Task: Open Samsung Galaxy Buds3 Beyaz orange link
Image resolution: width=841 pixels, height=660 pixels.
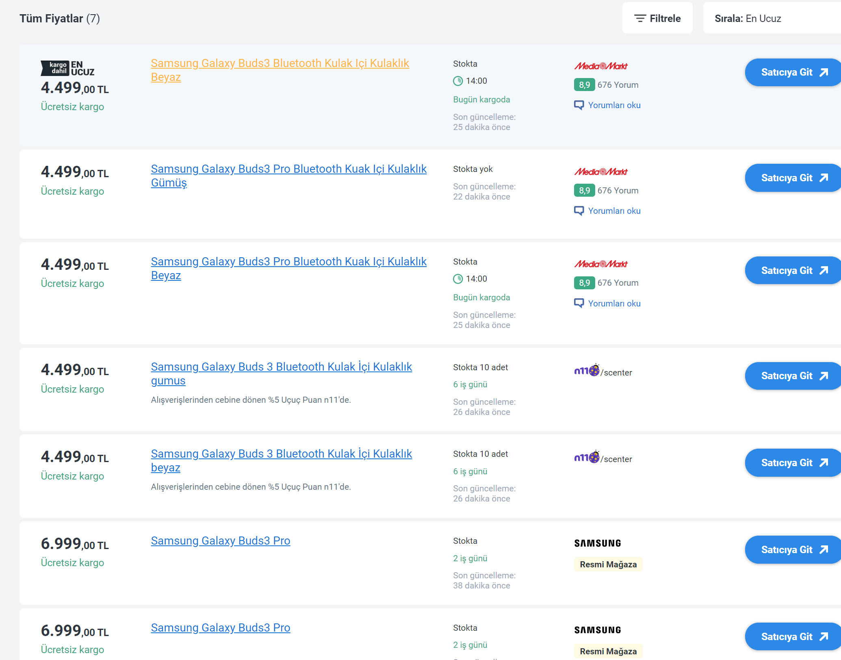Action: coord(280,64)
